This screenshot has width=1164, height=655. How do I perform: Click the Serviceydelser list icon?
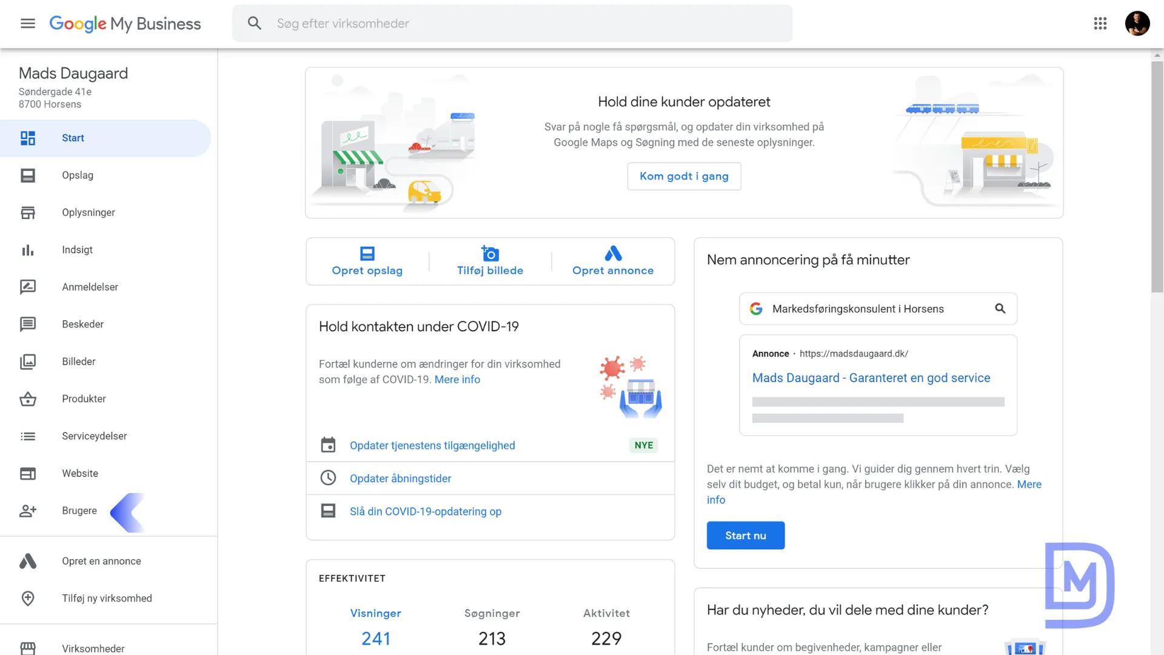point(28,436)
